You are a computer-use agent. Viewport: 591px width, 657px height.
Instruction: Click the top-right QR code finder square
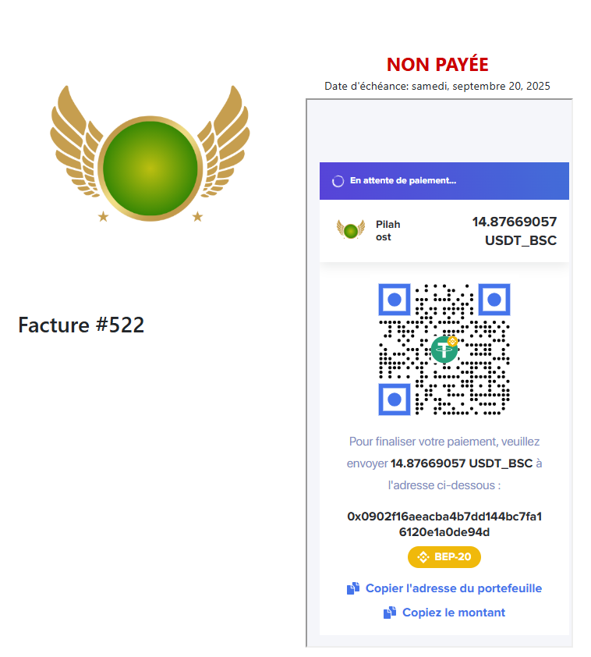point(494,300)
